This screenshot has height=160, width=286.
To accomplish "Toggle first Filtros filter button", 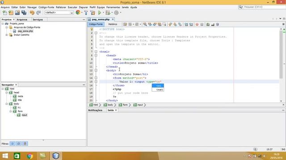I will point(13,144).
